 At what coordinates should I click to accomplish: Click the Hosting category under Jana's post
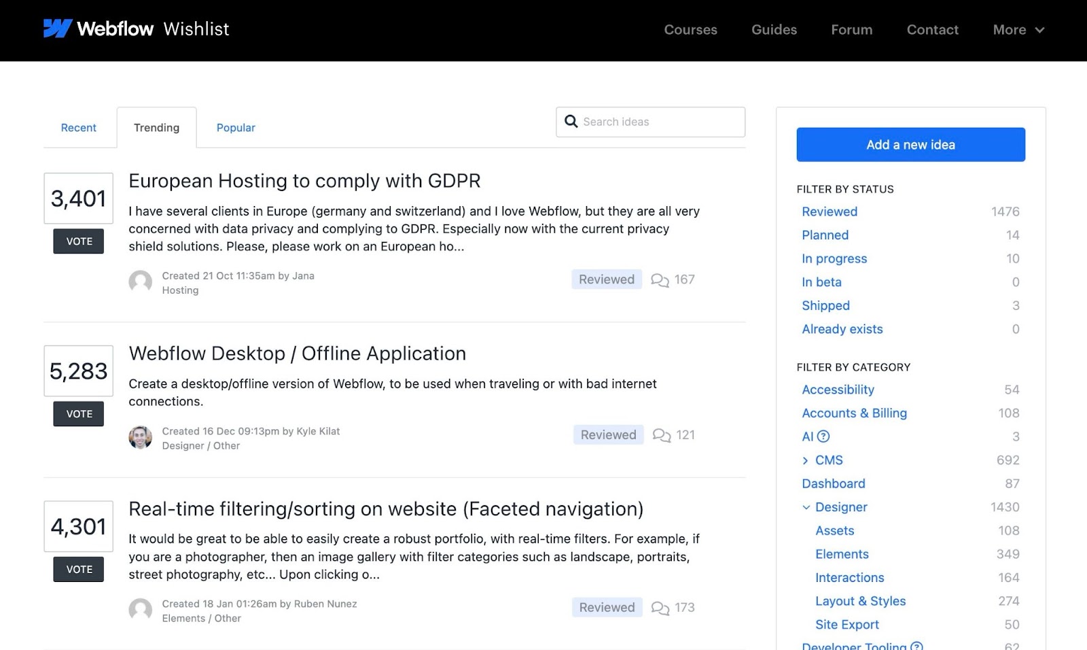pos(181,290)
